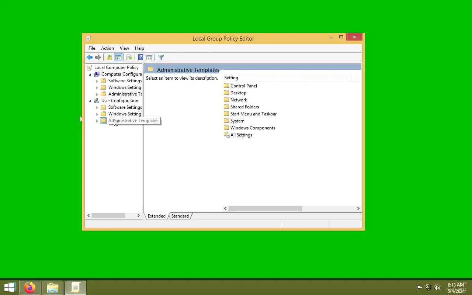Open the View menu
This screenshot has height=295, width=472.
point(124,48)
